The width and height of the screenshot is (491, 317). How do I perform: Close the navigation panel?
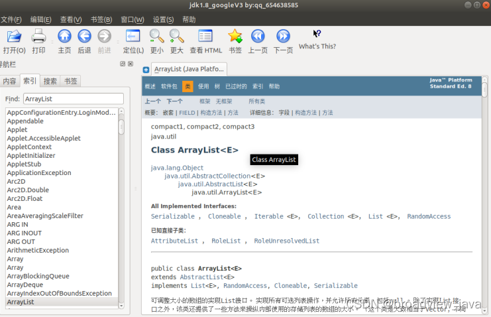[x=131, y=64]
